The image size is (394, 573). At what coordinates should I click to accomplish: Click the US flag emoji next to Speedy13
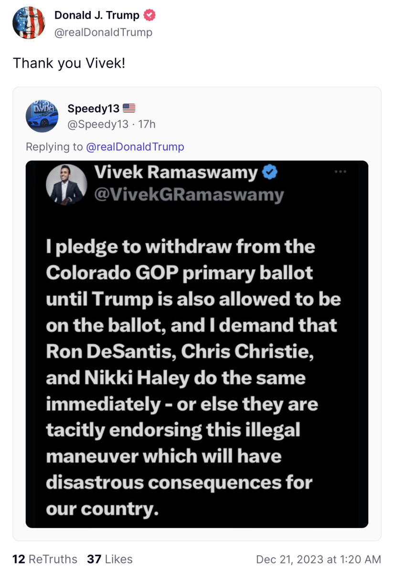[130, 108]
